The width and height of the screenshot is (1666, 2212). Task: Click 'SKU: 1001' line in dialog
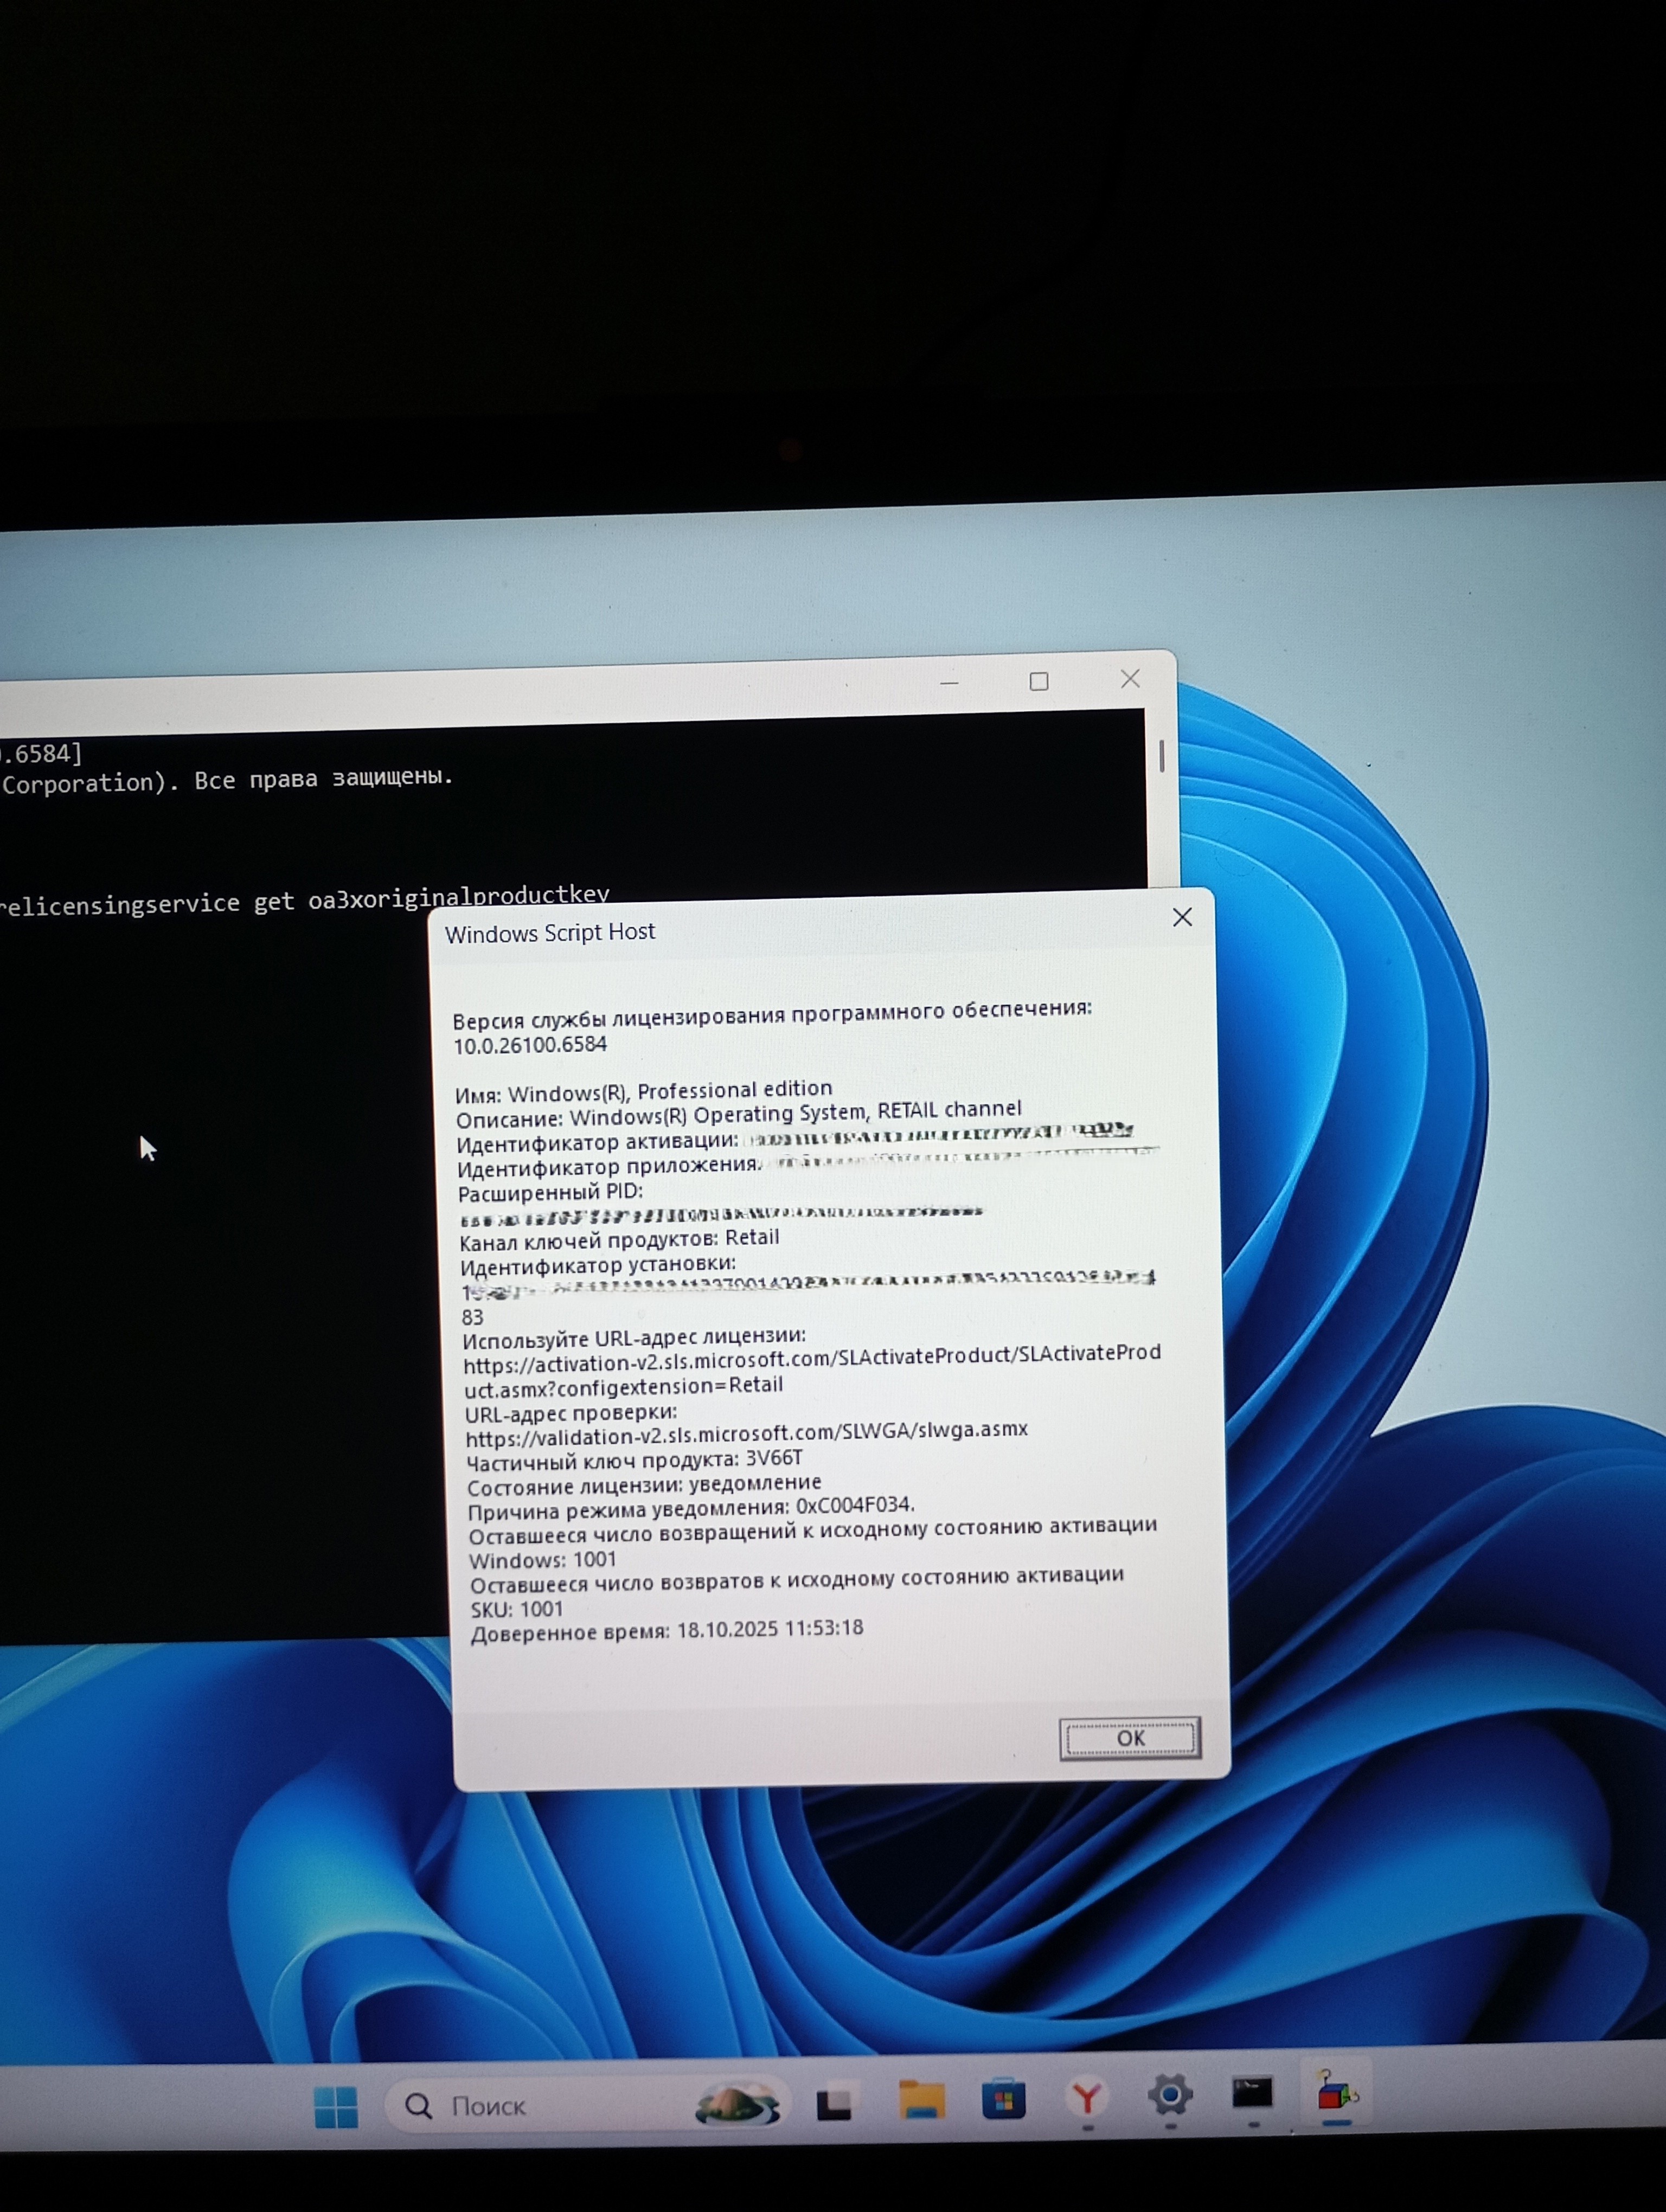517,1609
